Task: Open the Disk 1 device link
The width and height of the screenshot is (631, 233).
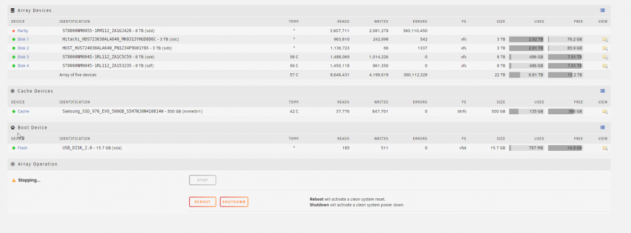Action: pyautogui.click(x=23, y=39)
